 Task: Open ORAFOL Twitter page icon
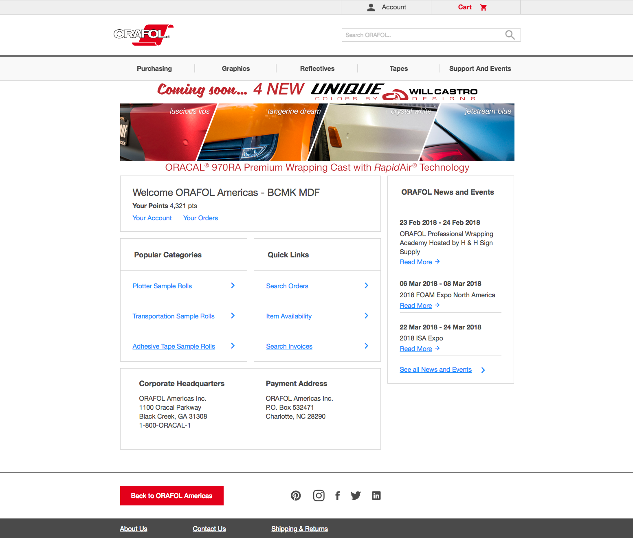(356, 496)
